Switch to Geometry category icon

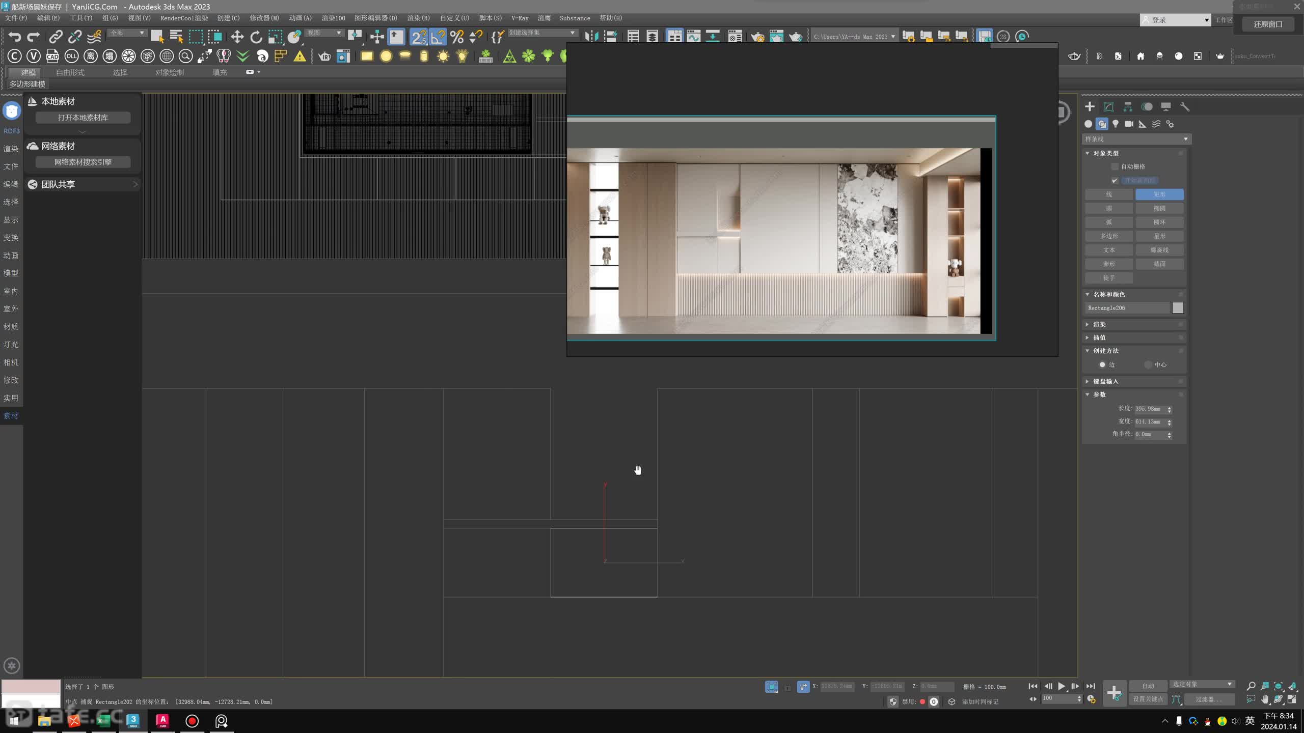1088,124
